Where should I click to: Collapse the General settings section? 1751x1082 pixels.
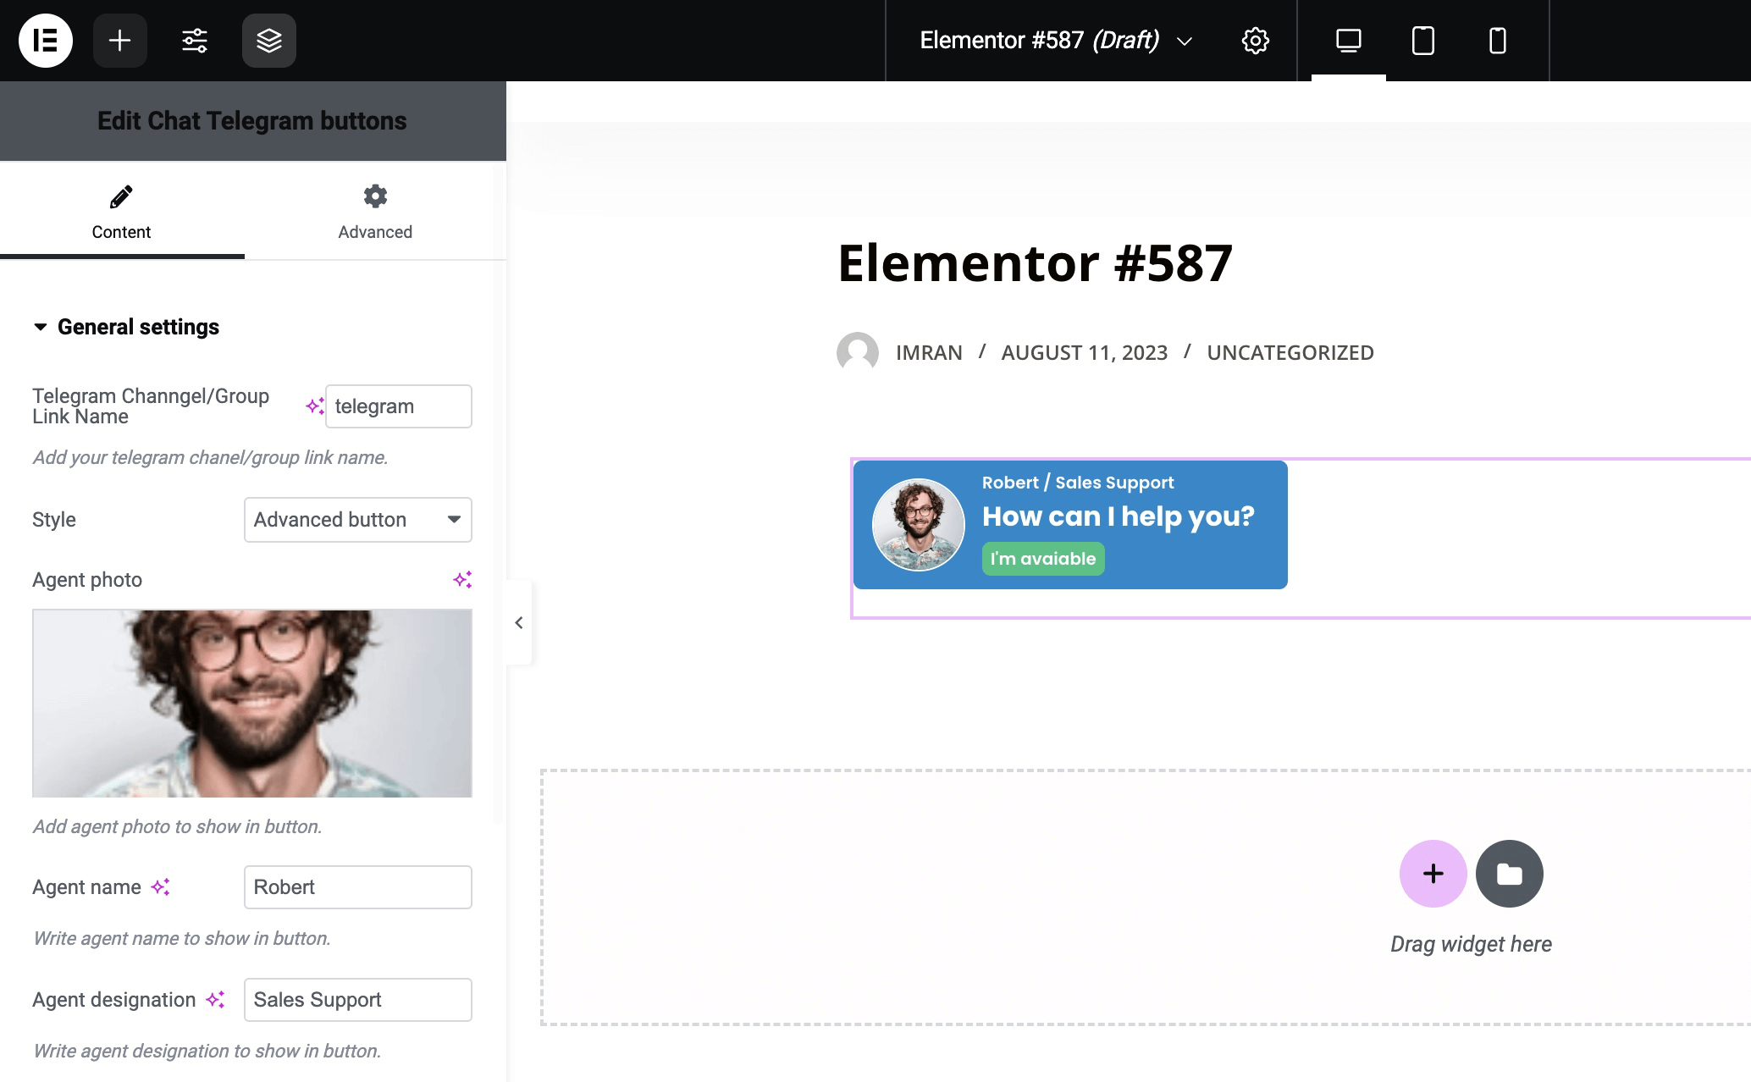38,327
